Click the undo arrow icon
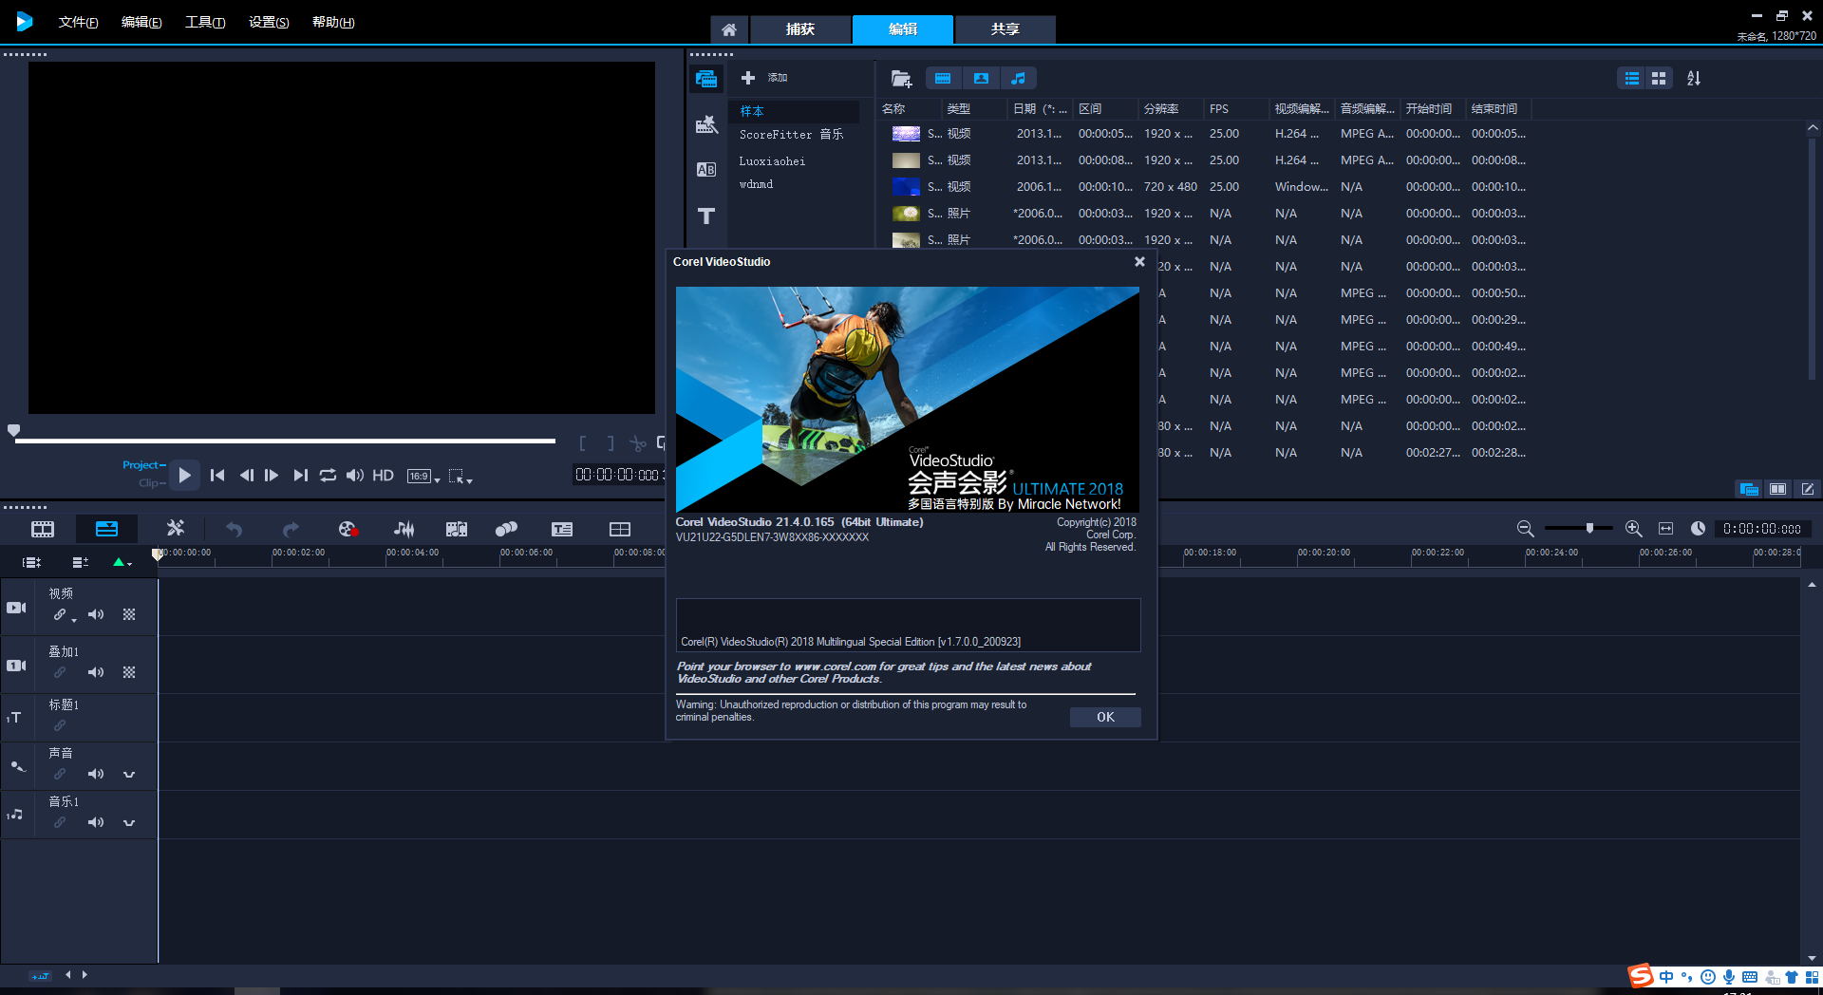1823x995 pixels. (x=234, y=529)
